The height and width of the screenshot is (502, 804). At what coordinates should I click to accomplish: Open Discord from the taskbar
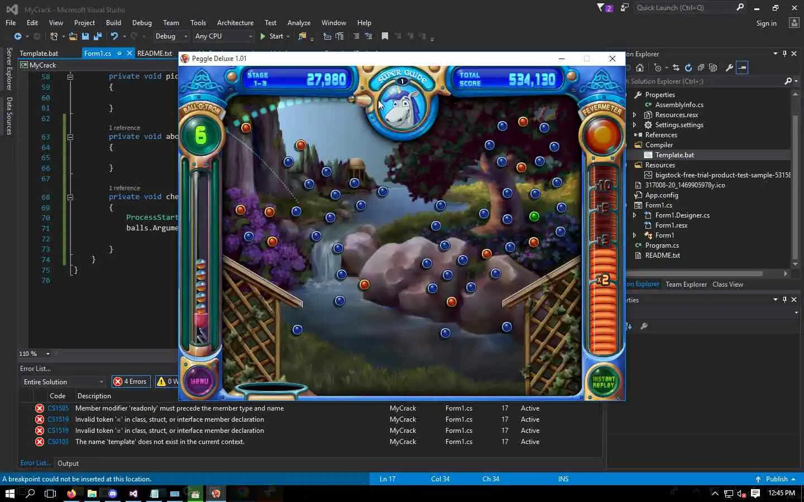pyautogui.click(x=113, y=494)
